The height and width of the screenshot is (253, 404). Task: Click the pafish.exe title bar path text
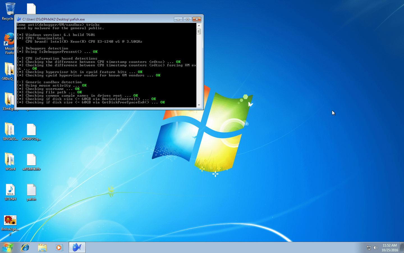[x=54, y=19]
